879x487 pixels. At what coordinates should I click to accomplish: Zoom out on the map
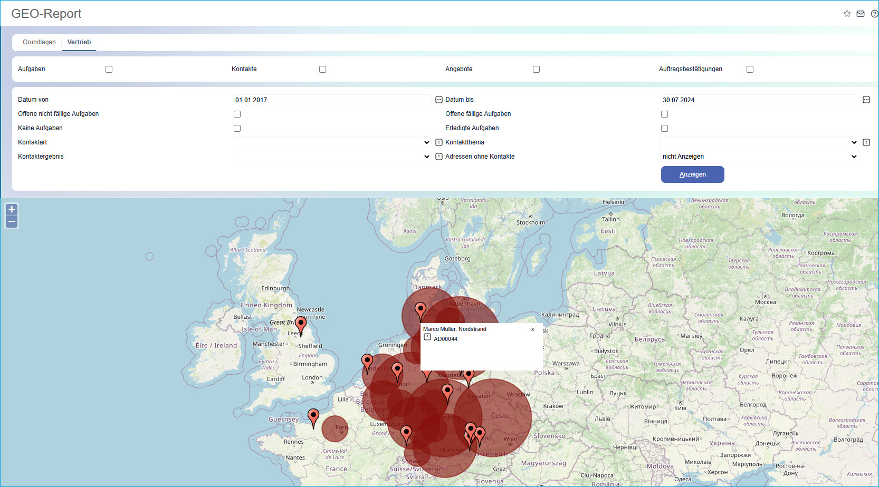click(12, 222)
